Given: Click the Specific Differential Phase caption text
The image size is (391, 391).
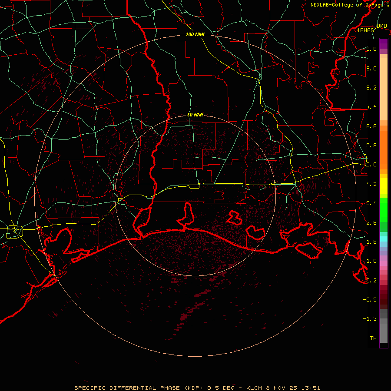Looking at the screenshot, I should (197, 388).
